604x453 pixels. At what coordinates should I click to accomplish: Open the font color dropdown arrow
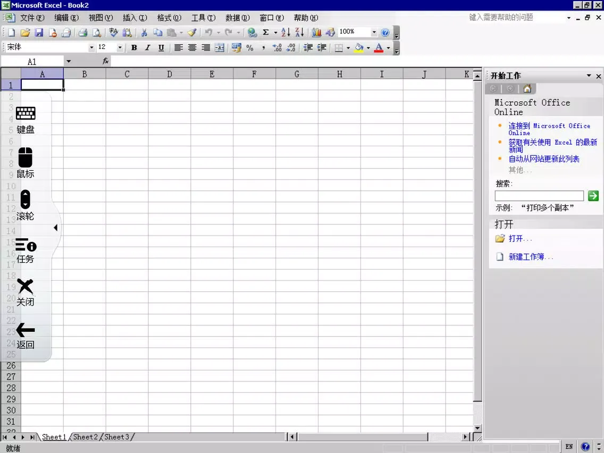tap(388, 48)
